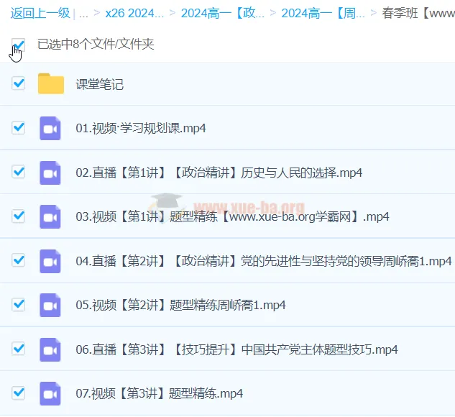Screen dimensions: 455x417
Task: Uncheck the 课堂笔记 folder checkbox
Action: click(x=19, y=83)
